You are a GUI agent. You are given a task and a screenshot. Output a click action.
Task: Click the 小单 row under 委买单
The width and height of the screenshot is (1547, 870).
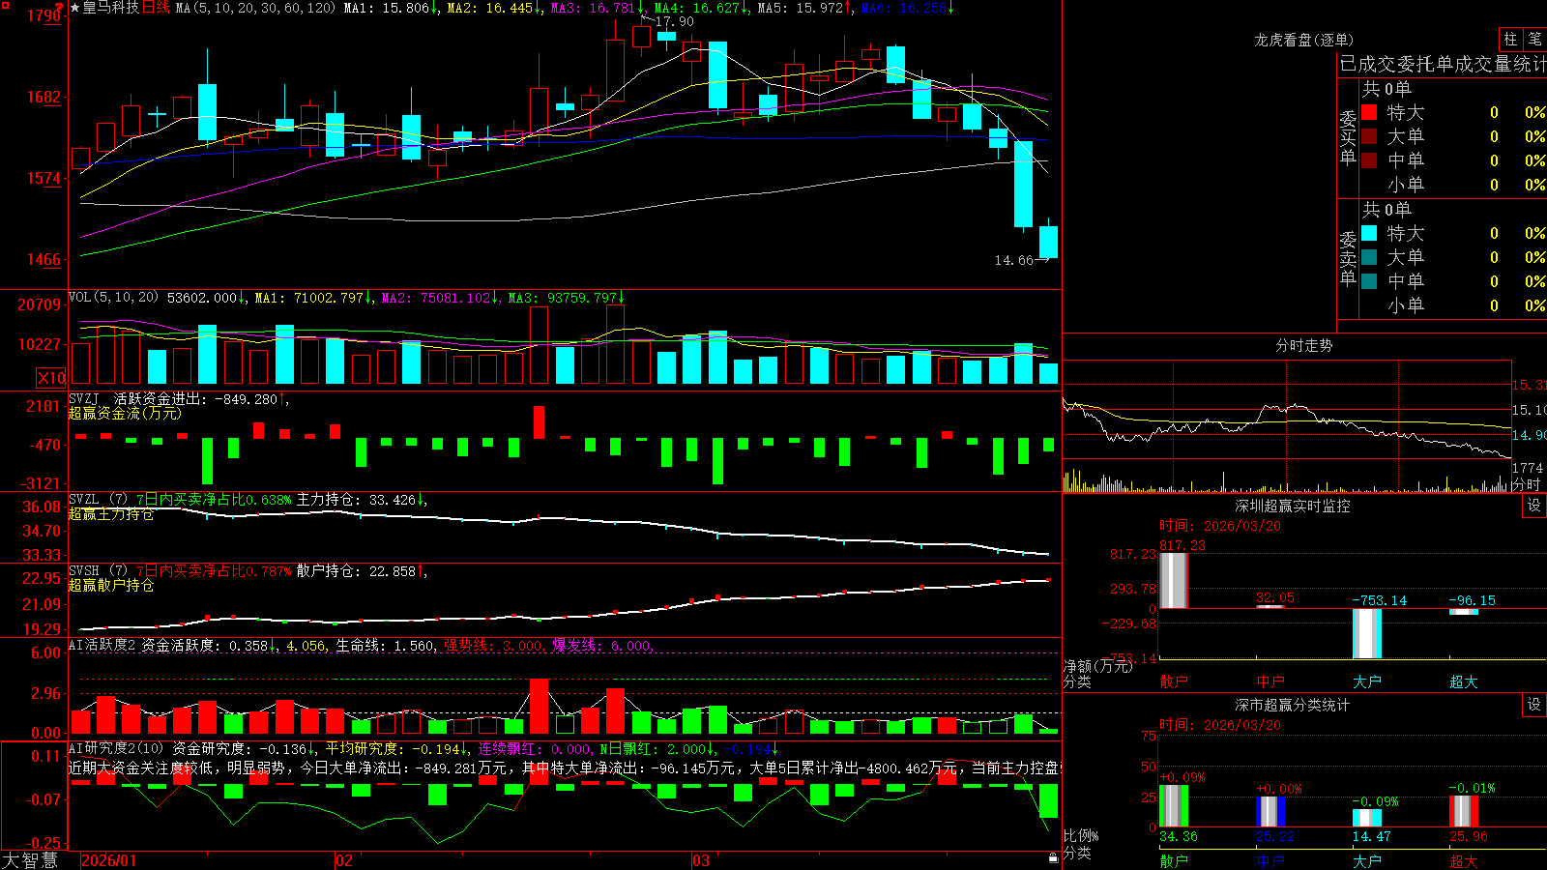1453,185
